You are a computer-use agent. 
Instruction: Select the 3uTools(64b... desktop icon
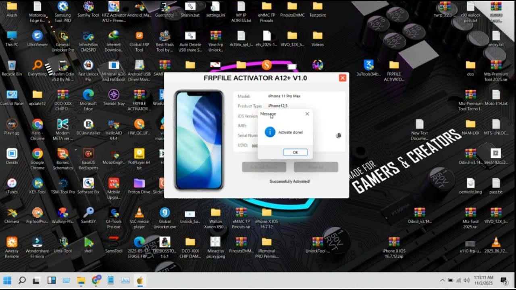[x=368, y=68]
